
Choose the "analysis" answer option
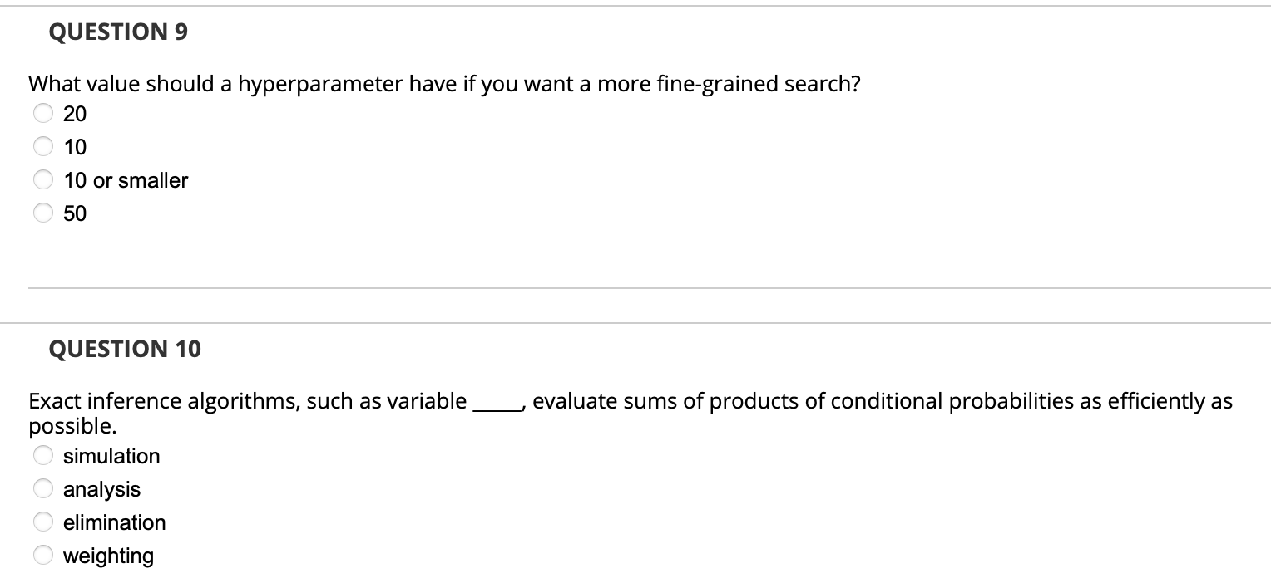click(42, 487)
